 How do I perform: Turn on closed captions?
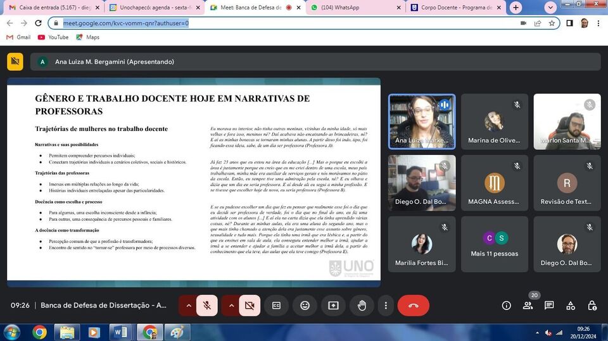(276, 306)
